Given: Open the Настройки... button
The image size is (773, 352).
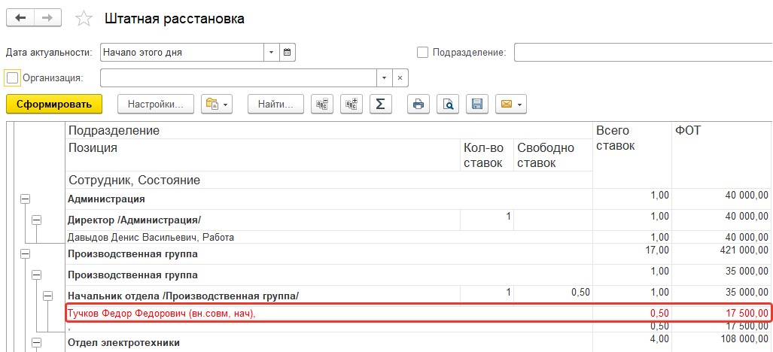Looking at the screenshot, I should click(156, 105).
